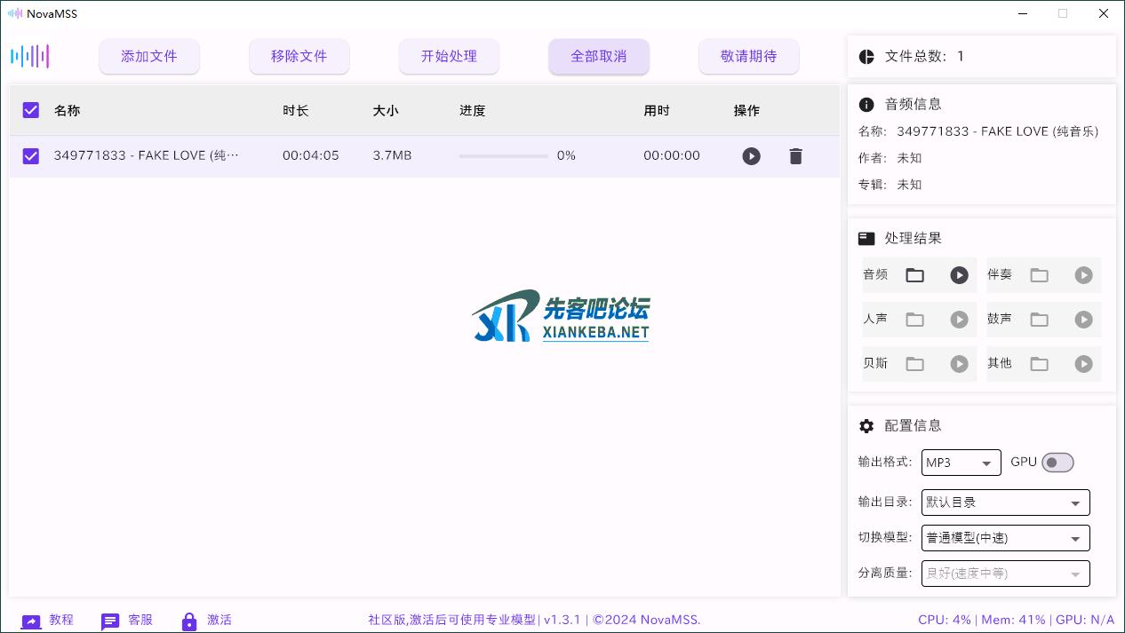Uncheck the FAKE LOVE row checkbox
This screenshot has width=1125, height=633.
(x=30, y=155)
